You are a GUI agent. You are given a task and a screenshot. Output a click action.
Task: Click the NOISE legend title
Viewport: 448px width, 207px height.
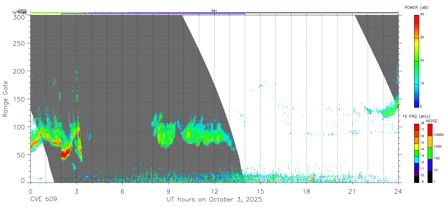click(x=432, y=121)
